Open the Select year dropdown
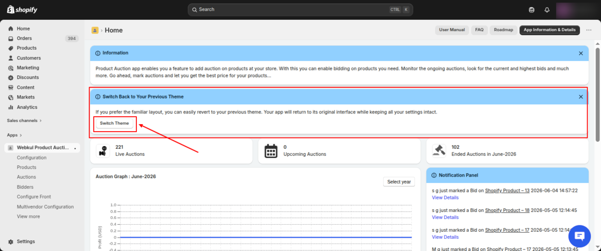This screenshot has width=601, height=251. pos(399,182)
